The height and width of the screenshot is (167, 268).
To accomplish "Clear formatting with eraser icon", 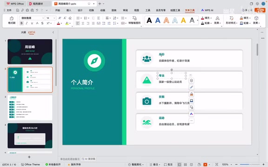I will 70,18.
